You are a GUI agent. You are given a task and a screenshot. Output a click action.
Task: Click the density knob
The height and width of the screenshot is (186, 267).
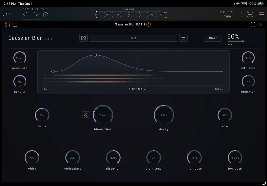pos(20,82)
